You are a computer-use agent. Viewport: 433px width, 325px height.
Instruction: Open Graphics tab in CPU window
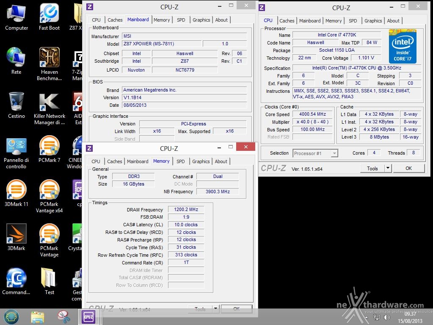373,21
